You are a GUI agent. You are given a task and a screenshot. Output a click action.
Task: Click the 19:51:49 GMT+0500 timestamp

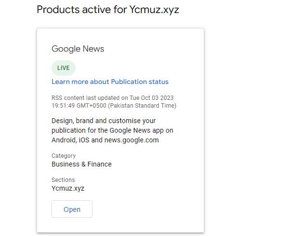(79, 105)
